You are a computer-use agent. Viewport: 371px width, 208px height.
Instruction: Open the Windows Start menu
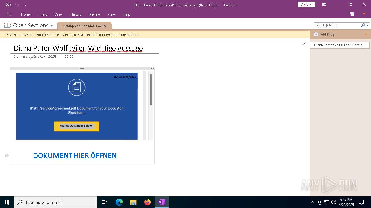click(7, 202)
